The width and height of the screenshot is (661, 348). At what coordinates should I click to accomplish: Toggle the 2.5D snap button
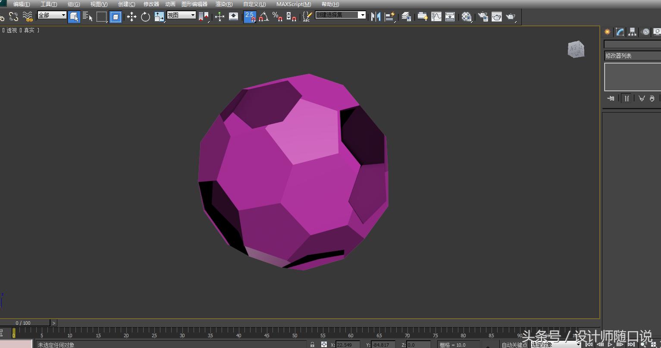(x=250, y=16)
